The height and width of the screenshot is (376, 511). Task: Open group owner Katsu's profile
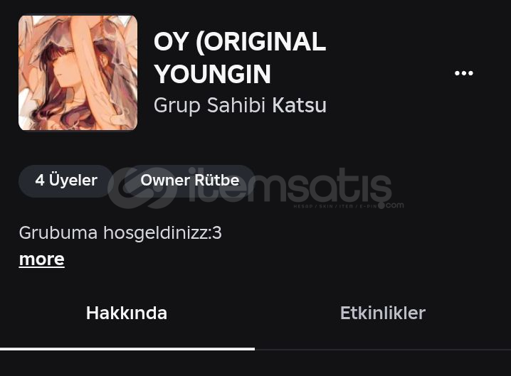pyautogui.click(x=299, y=105)
